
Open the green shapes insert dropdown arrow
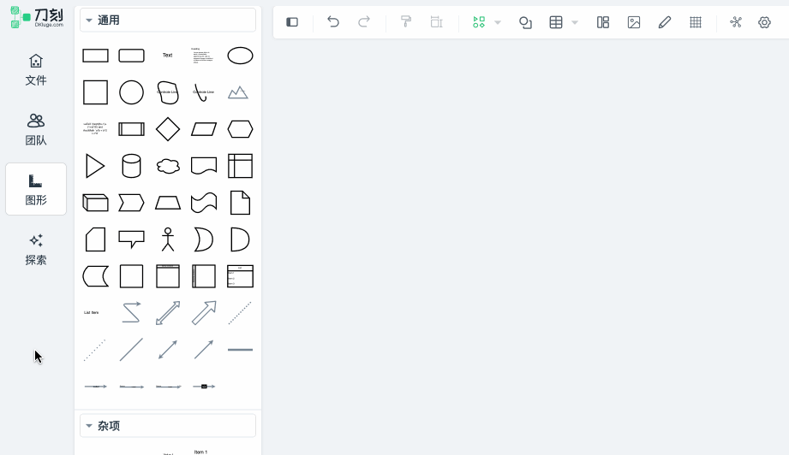498,23
